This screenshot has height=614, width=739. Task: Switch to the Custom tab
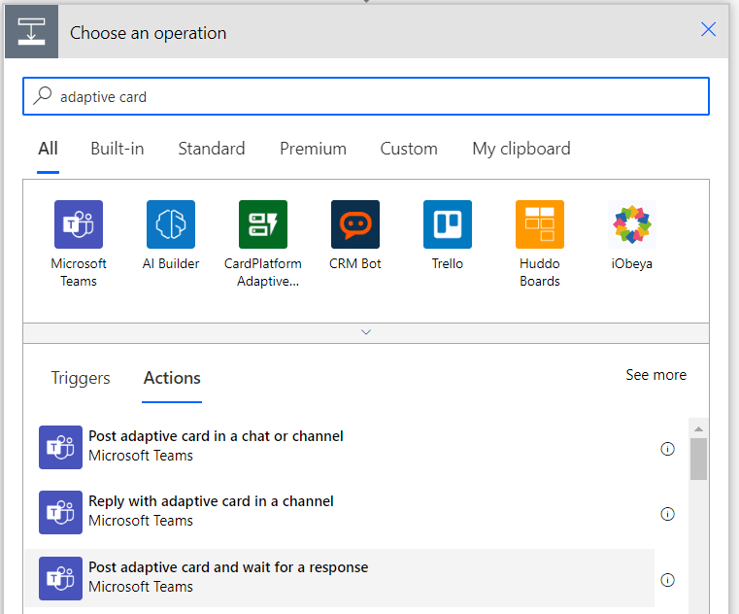click(409, 149)
